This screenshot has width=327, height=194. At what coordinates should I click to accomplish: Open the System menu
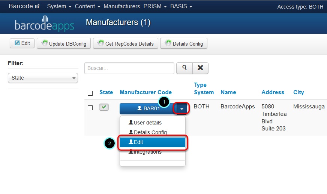pyautogui.click(x=59, y=6)
